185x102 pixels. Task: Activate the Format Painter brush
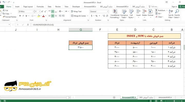(4, 17)
